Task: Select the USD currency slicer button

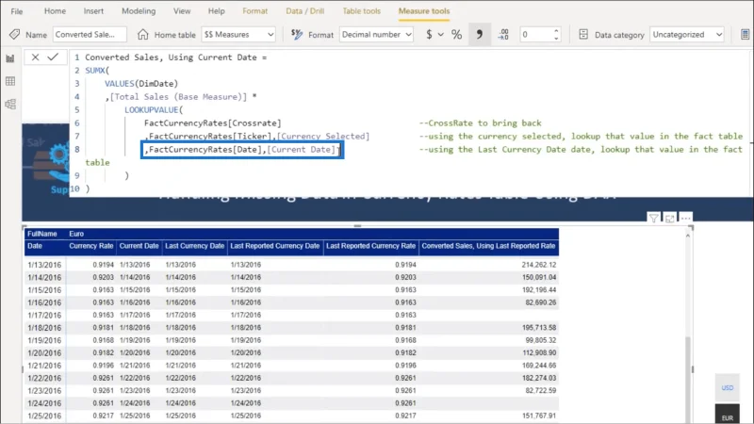Action: coord(727,387)
